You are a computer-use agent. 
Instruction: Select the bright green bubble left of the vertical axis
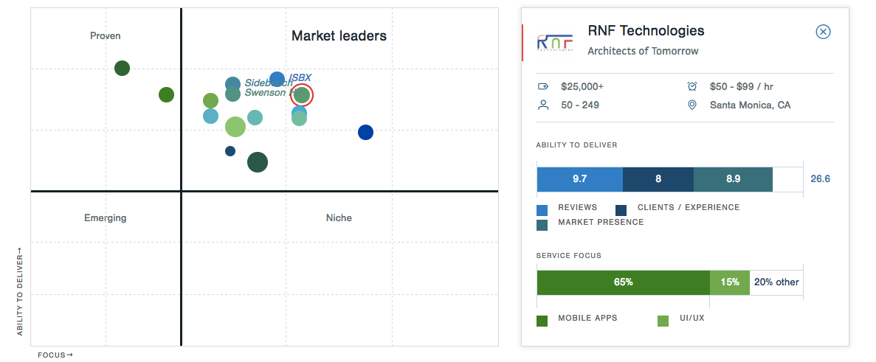pos(167,95)
